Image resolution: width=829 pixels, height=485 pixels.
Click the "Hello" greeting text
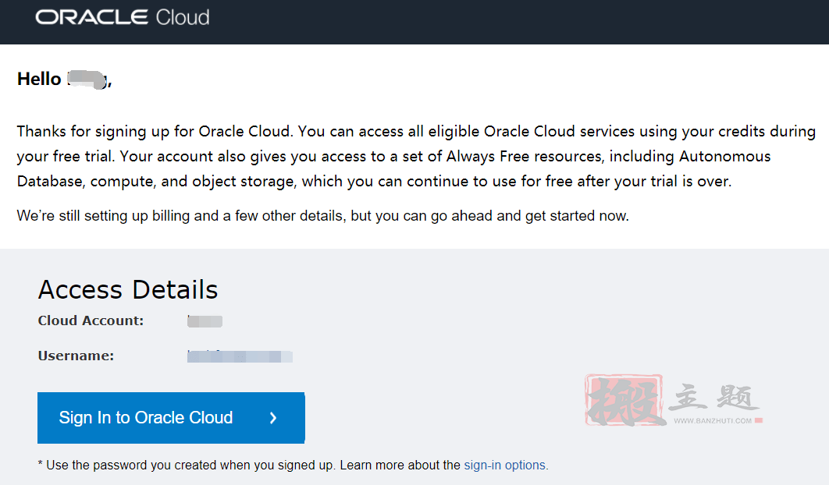[65, 80]
